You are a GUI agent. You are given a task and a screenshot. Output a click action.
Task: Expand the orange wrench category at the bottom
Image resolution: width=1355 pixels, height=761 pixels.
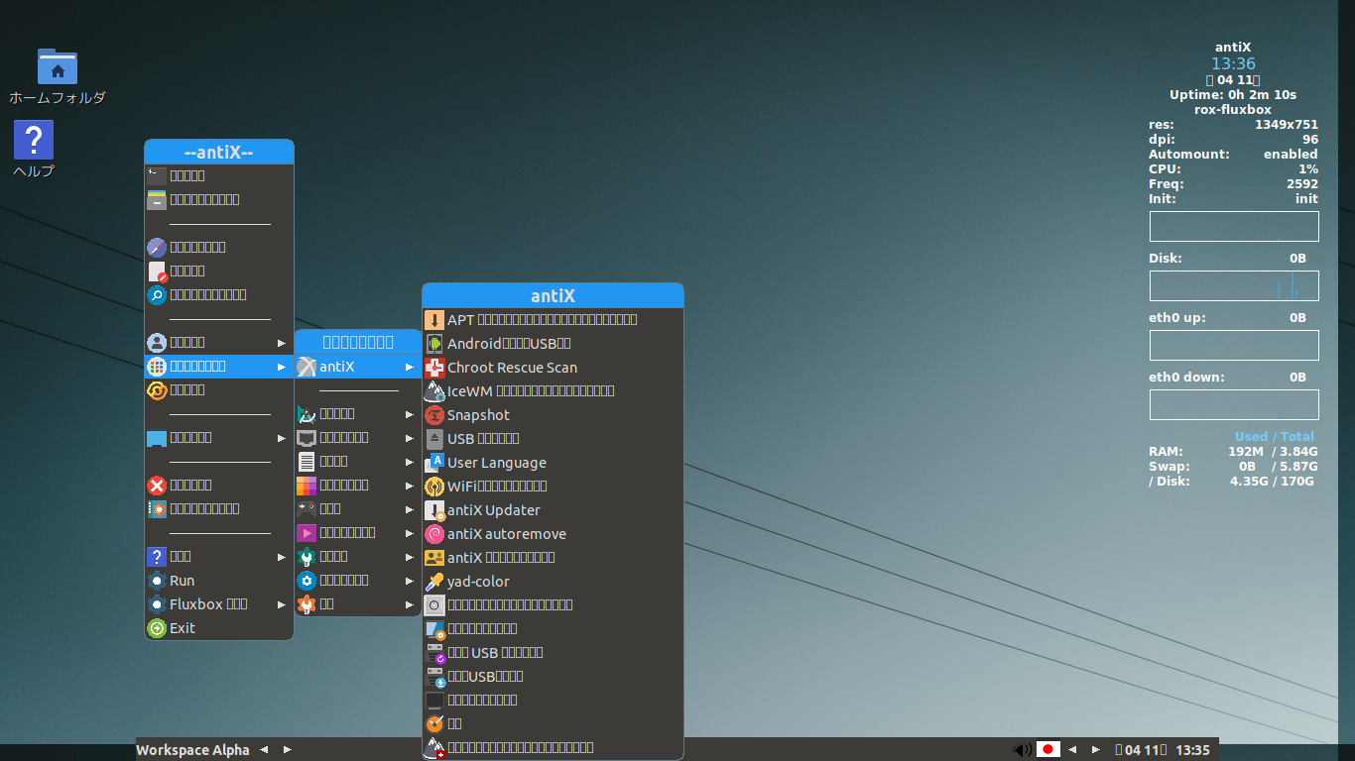point(357,603)
